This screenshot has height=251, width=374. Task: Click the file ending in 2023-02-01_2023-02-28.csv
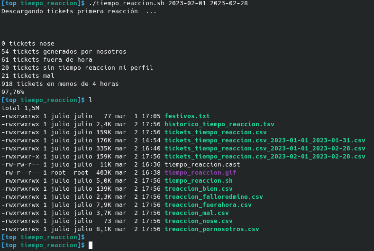point(265,157)
